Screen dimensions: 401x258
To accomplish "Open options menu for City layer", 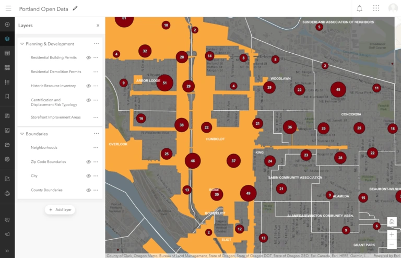I will pos(96,176).
